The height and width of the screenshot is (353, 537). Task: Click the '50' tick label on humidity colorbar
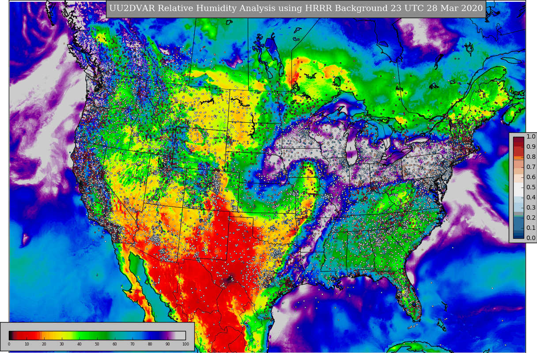[97, 344]
